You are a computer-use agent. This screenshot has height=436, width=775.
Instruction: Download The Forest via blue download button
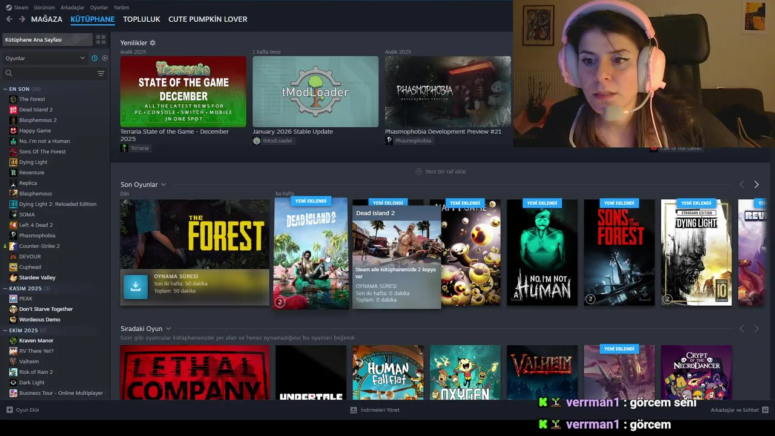[136, 287]
